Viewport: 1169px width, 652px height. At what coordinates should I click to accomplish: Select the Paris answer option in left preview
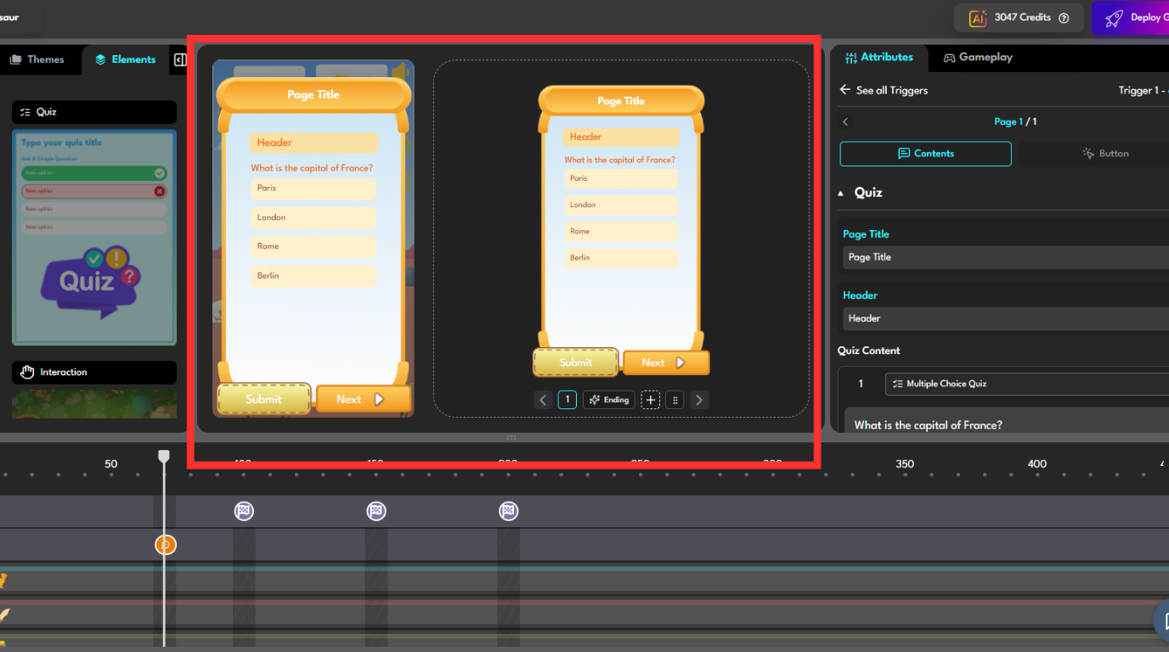(x=313, y=188)
